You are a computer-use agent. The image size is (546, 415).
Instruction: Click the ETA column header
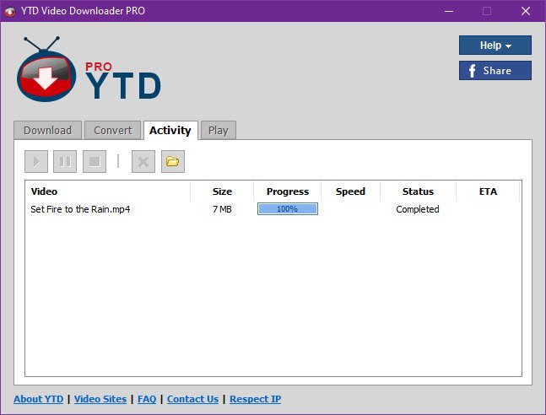coord(488,191)
